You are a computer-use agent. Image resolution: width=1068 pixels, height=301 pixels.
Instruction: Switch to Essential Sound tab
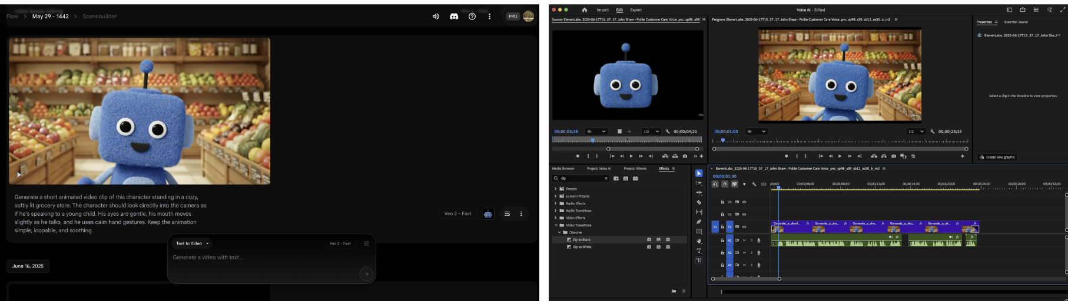pyautogui.click(x=1016, y=22)
